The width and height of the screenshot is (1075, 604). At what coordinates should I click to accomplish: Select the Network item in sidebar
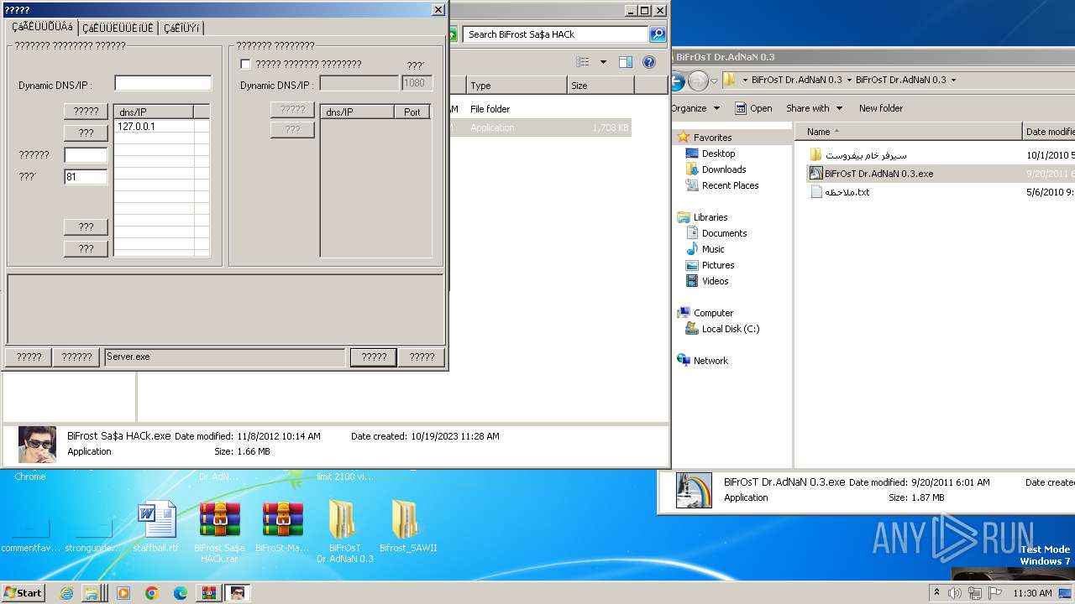(x=711, y=361)
